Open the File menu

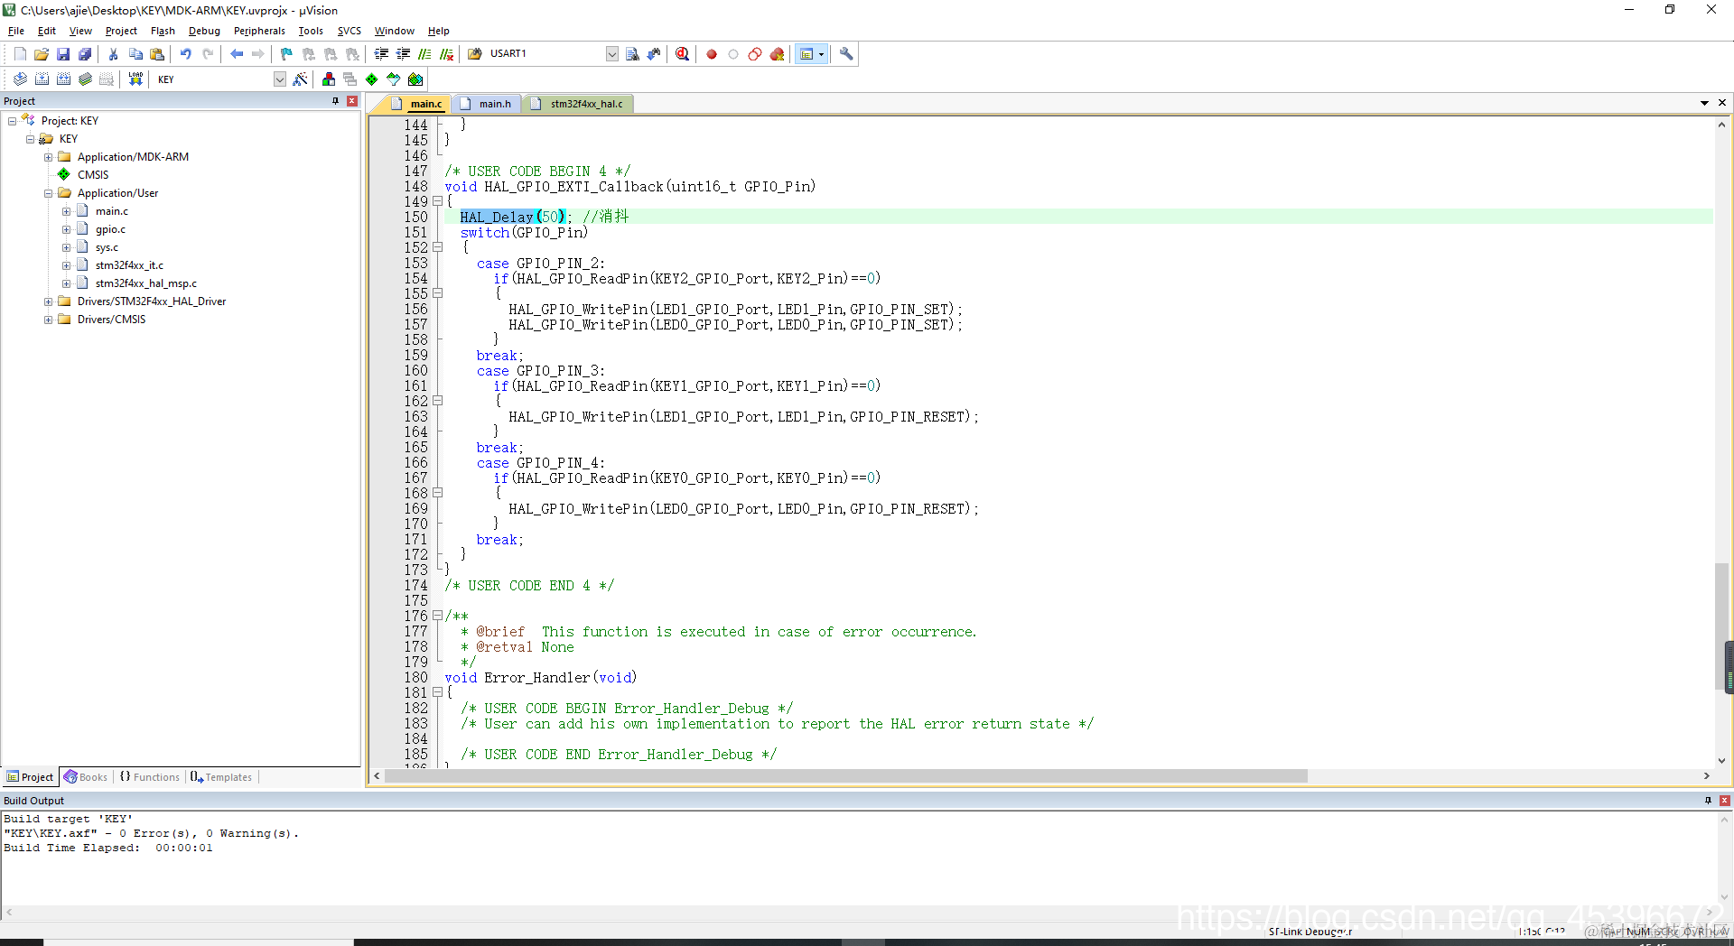pos(16,31)
